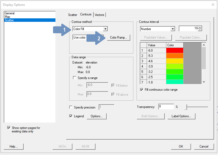Click the Populate Colors button
218x155 pixels.
(x=191, y=37)
